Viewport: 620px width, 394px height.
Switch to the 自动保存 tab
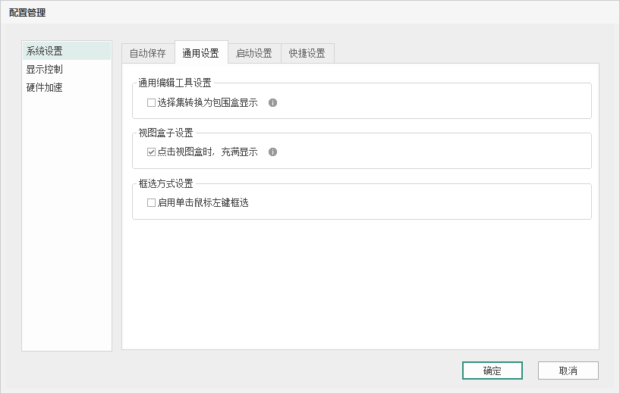[147, 53]
